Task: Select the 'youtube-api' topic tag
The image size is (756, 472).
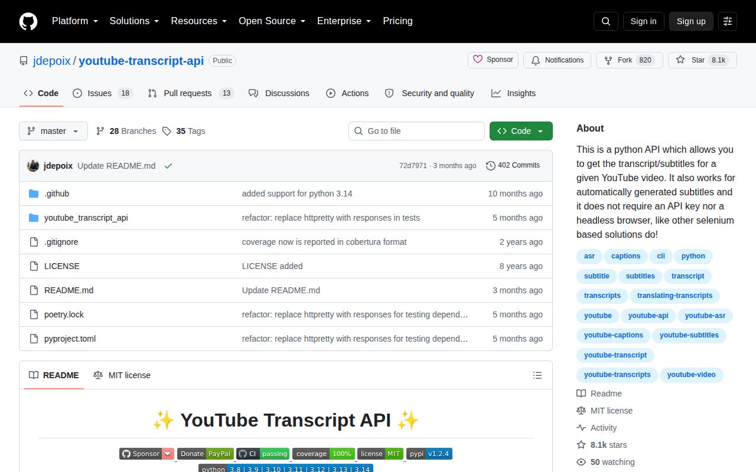Action: (649, 316)
